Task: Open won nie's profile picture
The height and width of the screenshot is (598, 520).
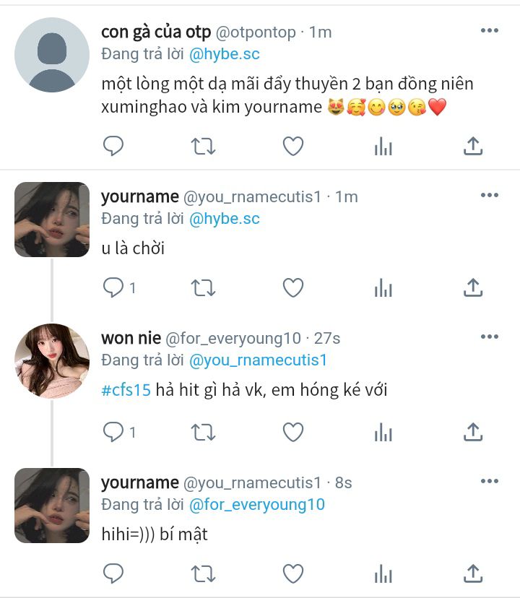Action: pos(52,361)
